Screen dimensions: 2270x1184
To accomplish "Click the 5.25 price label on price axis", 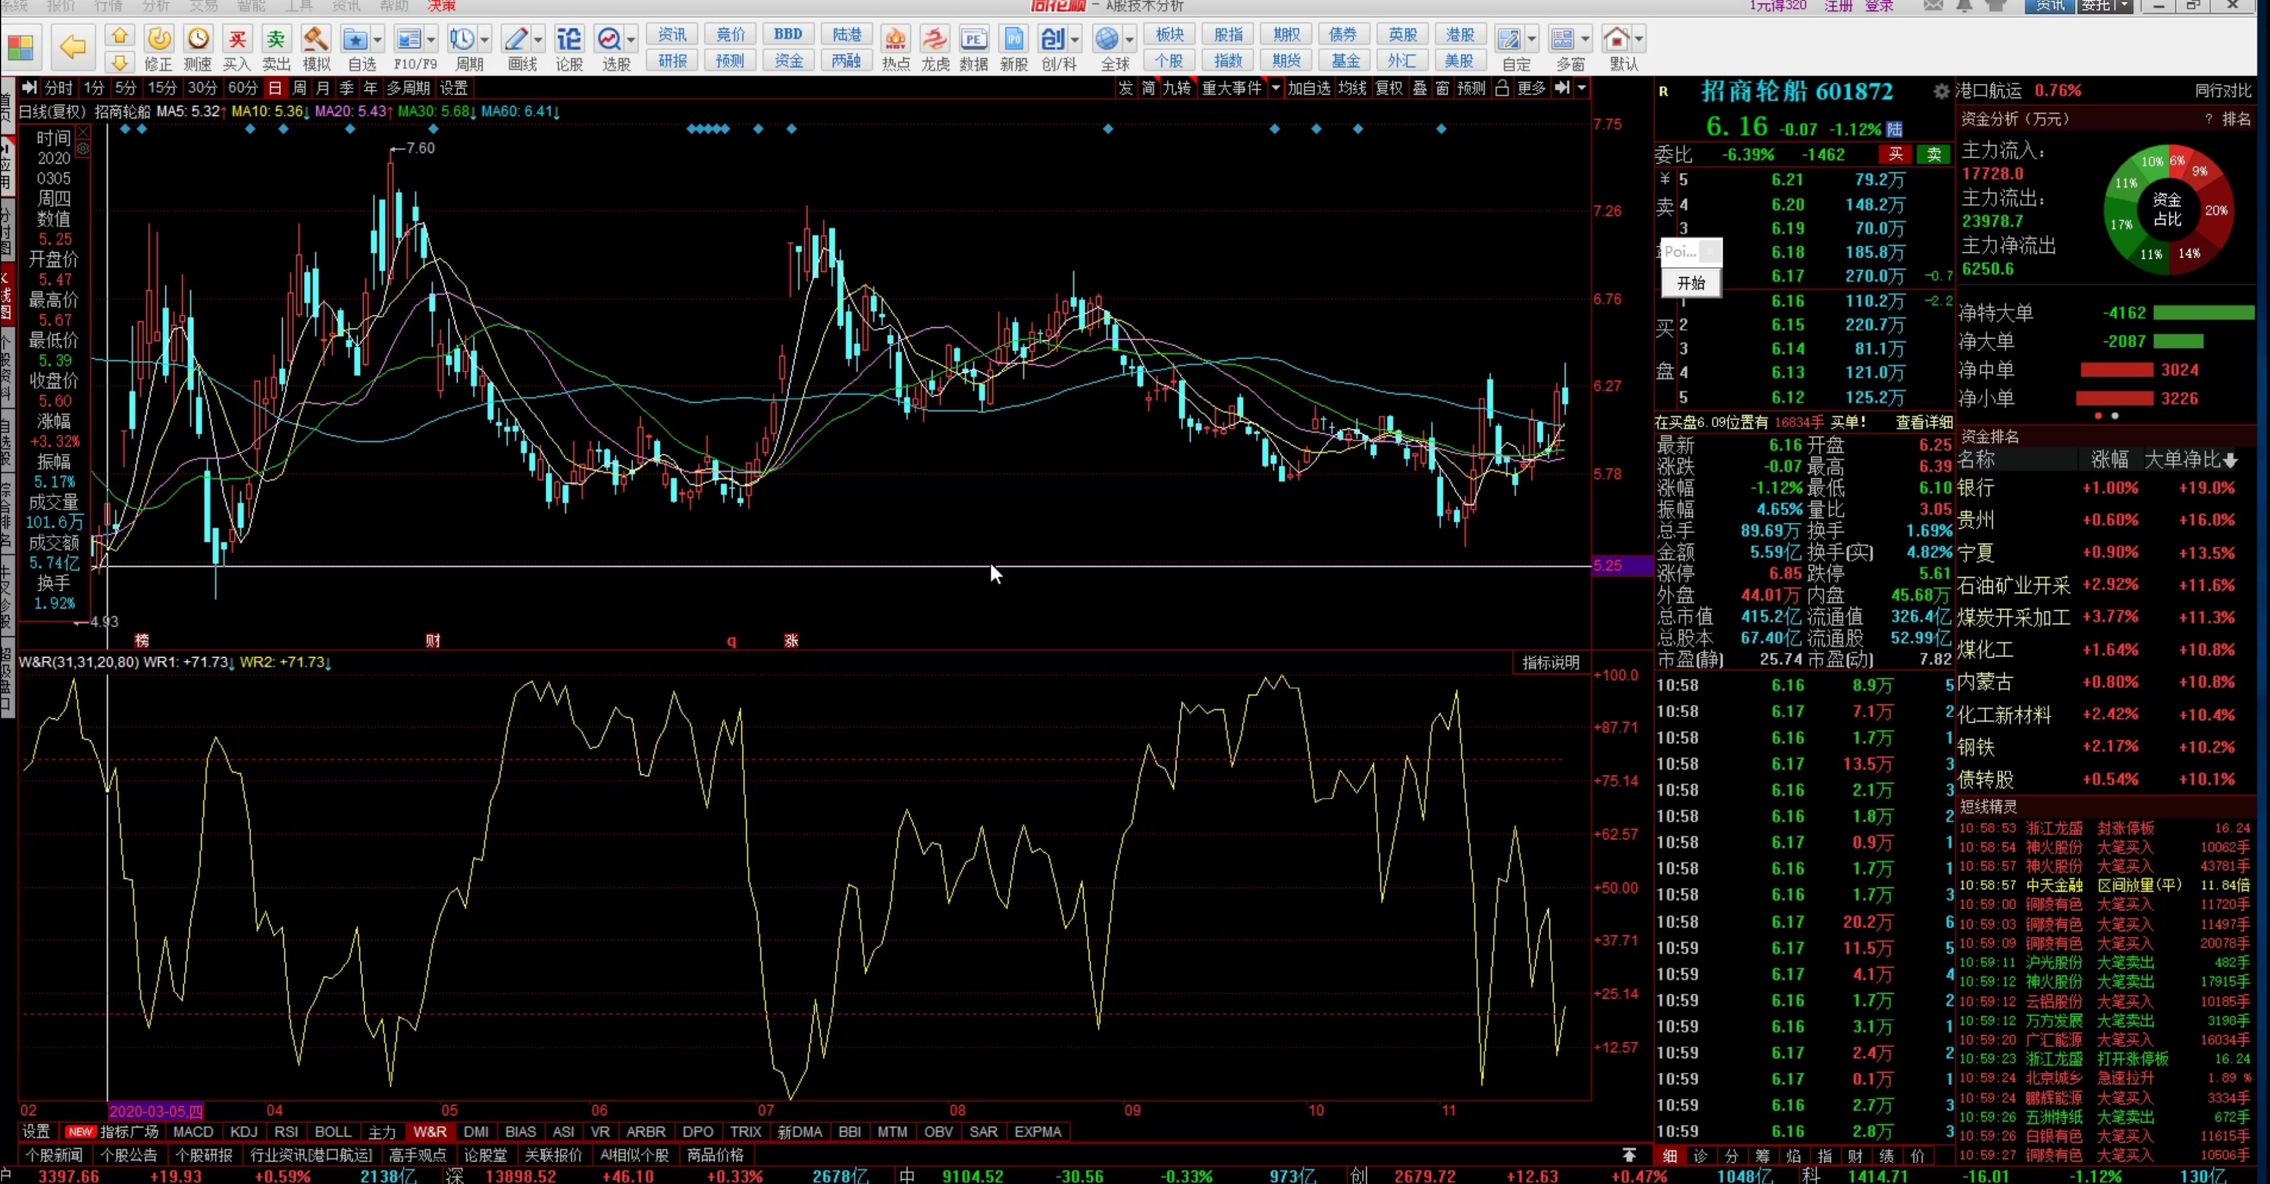I will tap(1622, 565).
